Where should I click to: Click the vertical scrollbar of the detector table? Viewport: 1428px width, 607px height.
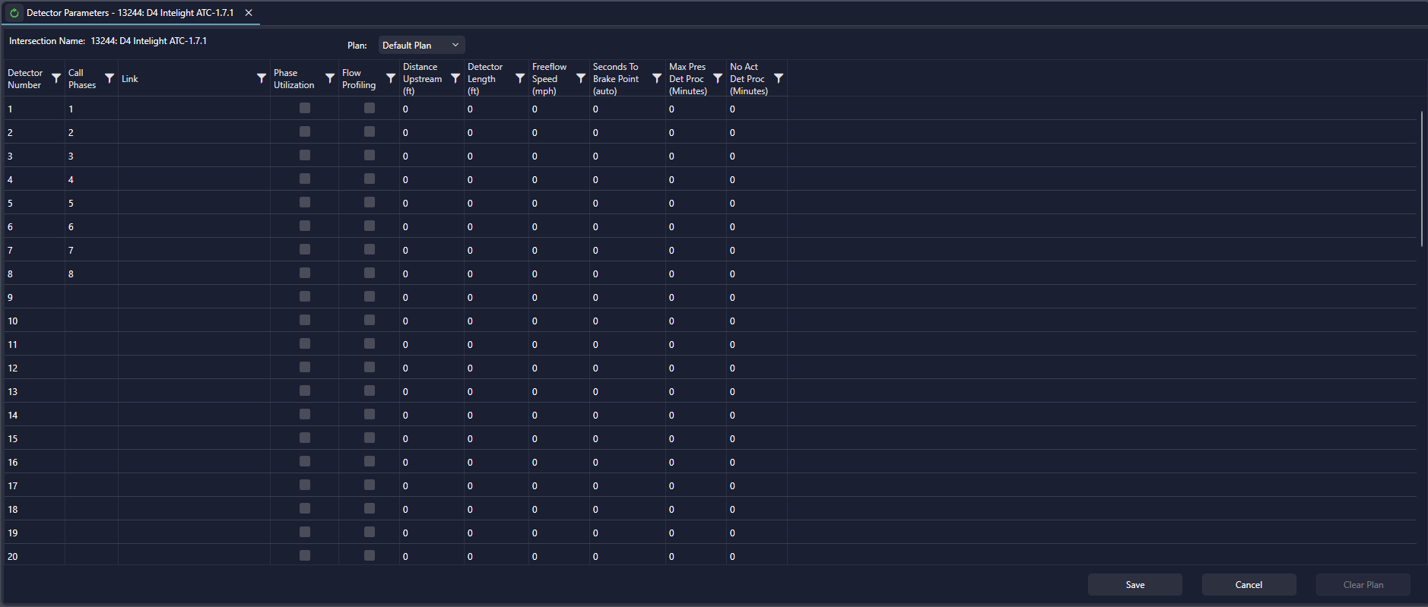tap(1421, 179)
